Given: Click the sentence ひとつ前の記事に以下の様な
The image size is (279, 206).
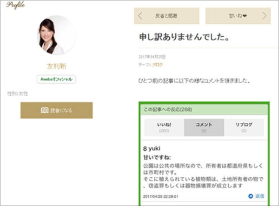Looking at the screenshot, I should coord(194,81).
